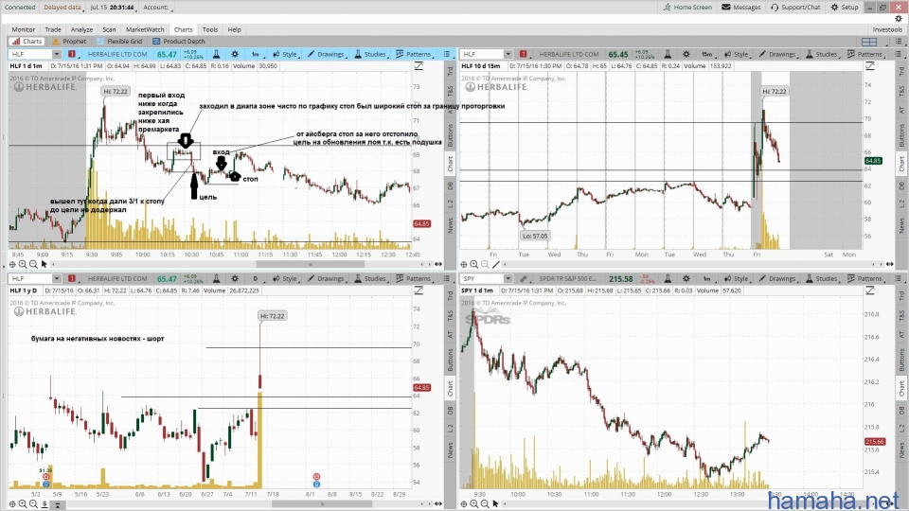Open 15m timeframe dropdown in top-right chart

[708, 54]
